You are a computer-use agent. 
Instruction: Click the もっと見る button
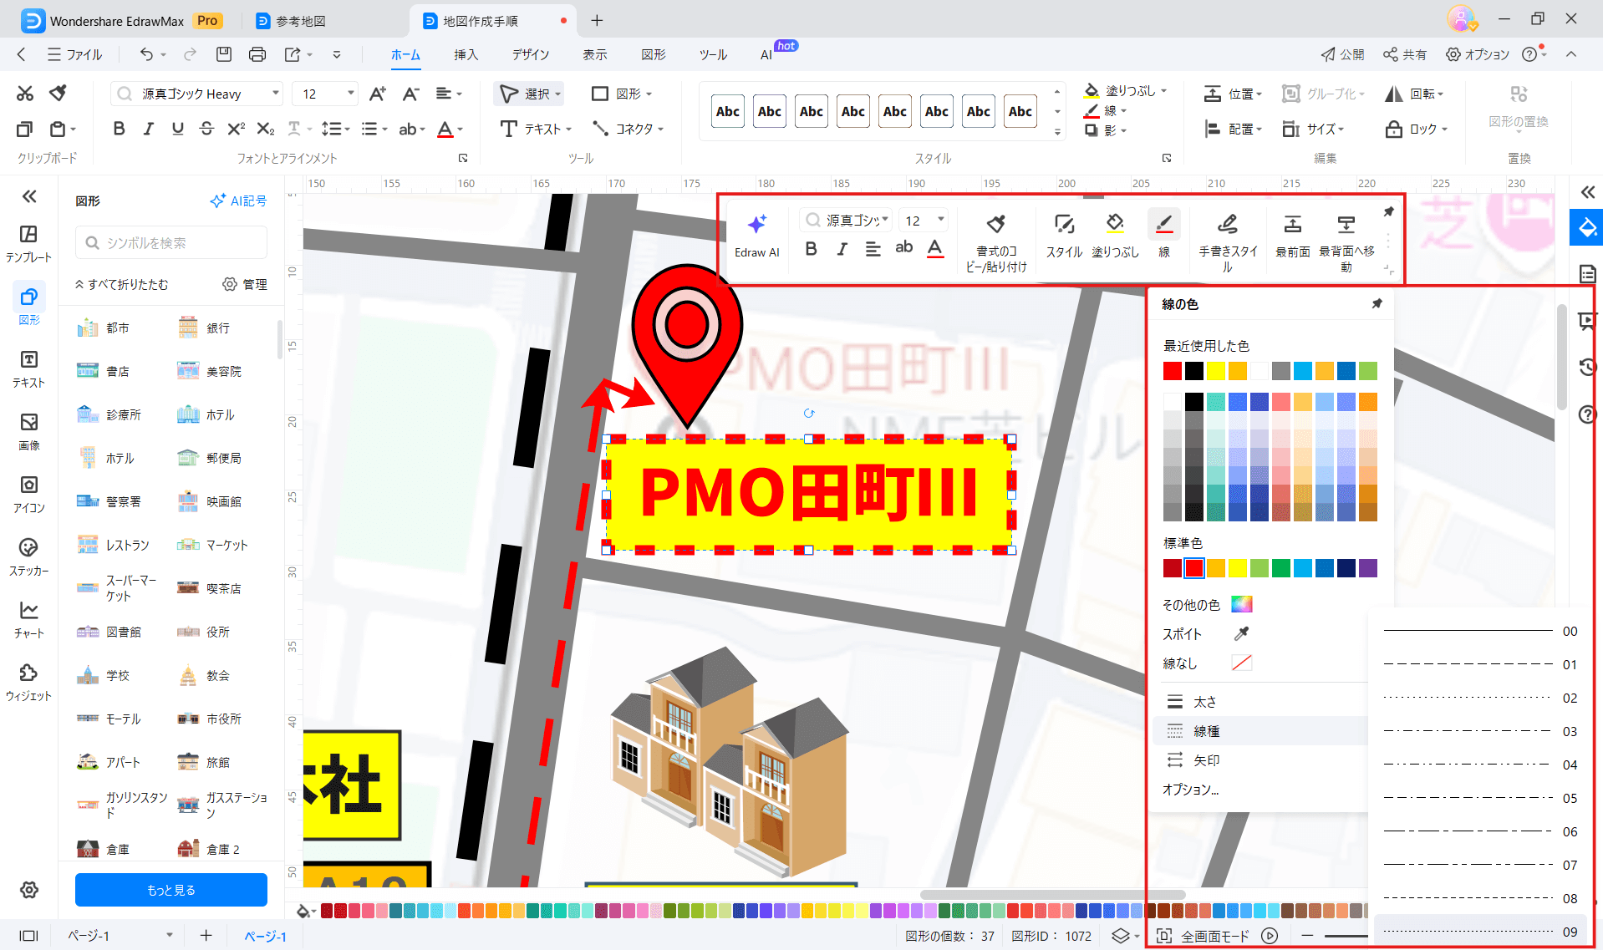pyautogui.click(x=171, y=890)
